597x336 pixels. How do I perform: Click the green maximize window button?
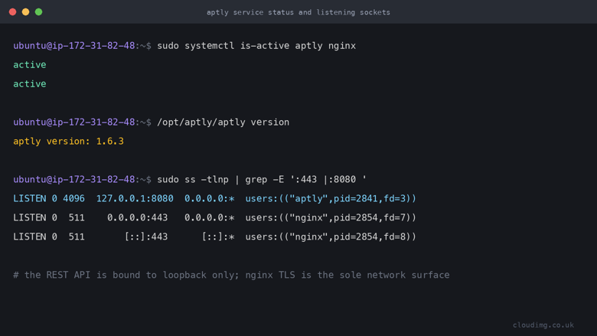(x=38, y=11)
